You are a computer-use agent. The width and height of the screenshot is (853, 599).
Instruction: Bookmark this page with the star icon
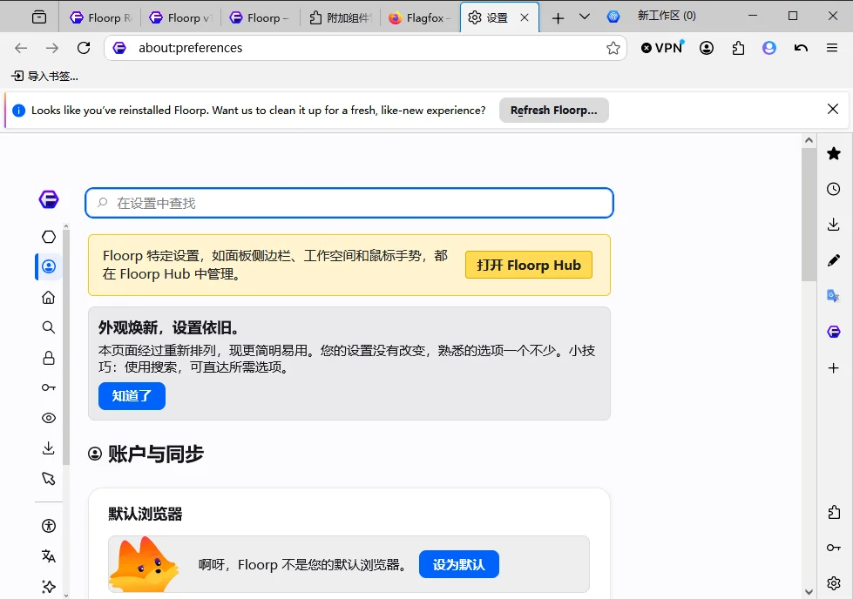[x=613, y=48]
